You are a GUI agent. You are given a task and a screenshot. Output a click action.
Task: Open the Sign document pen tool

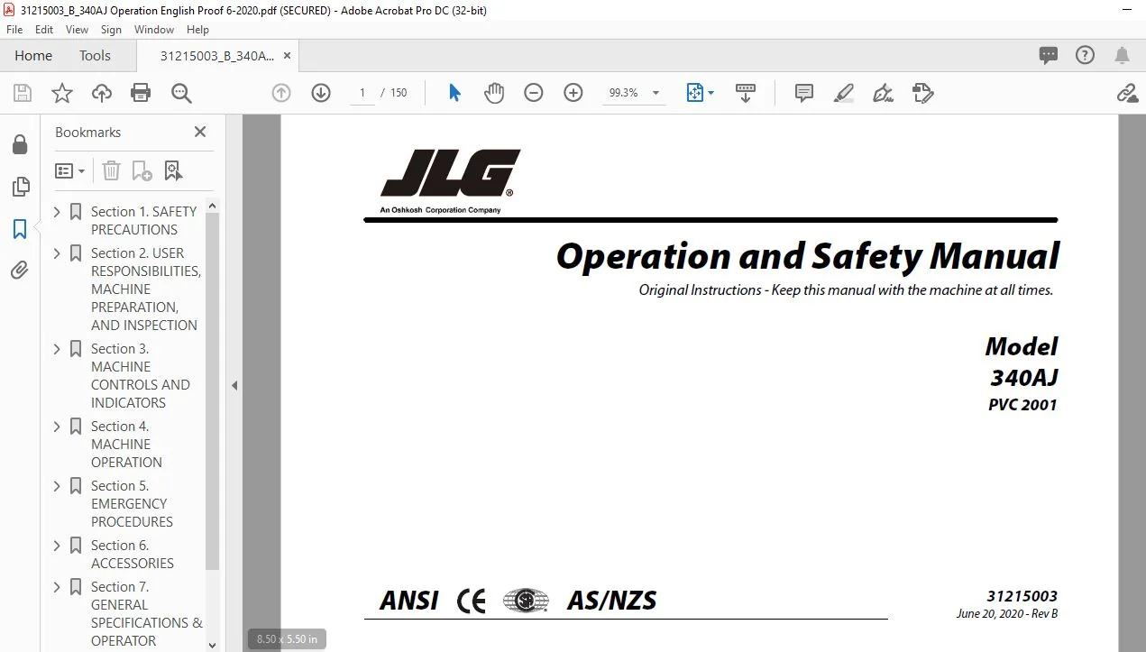click(884, 93)
